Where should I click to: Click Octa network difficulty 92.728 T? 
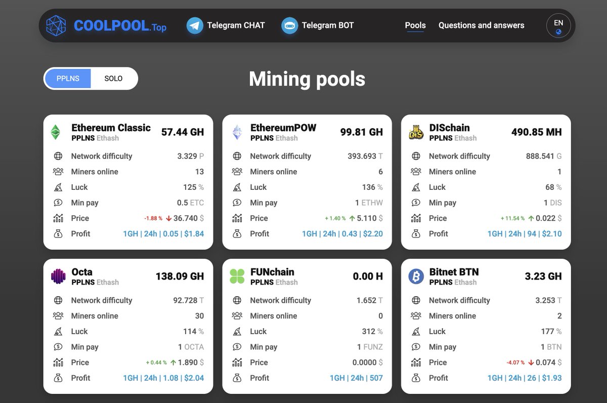pos(189,300)
